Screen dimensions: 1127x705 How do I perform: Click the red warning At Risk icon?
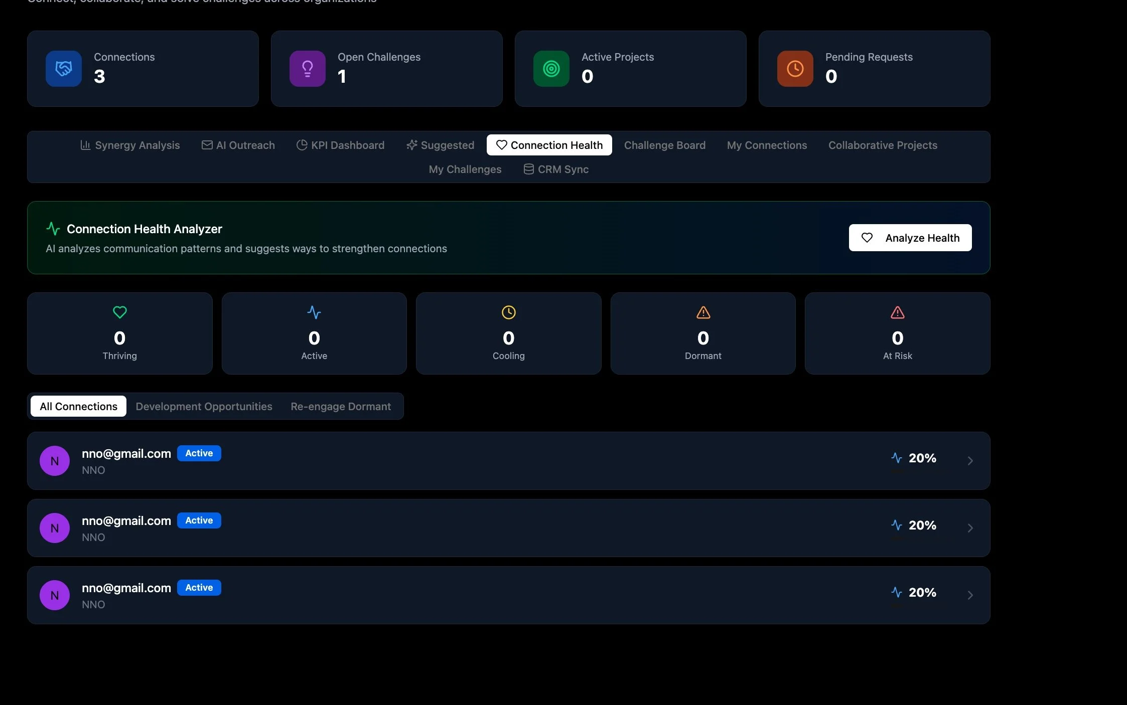897,312
